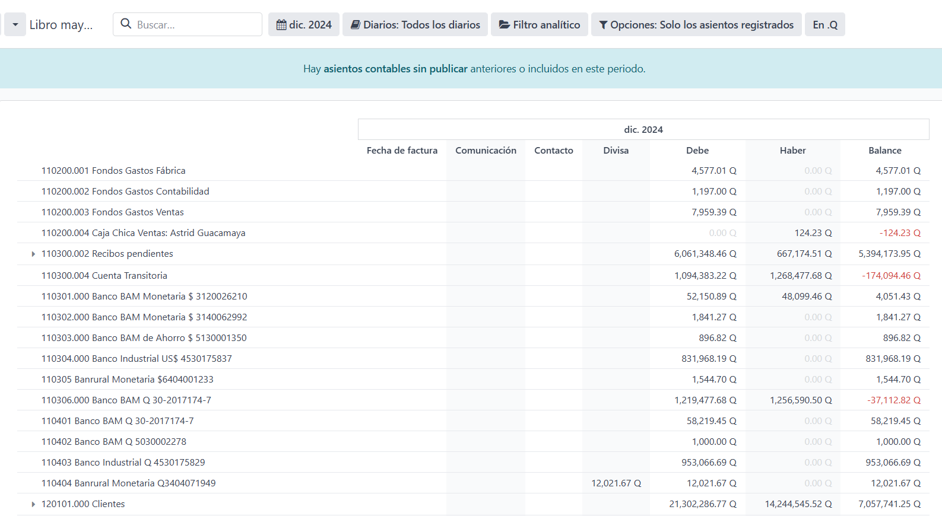Click the 831,968.19 Q debit value
The height and width of the screenshot is (516, 942).
coord(709,359)
